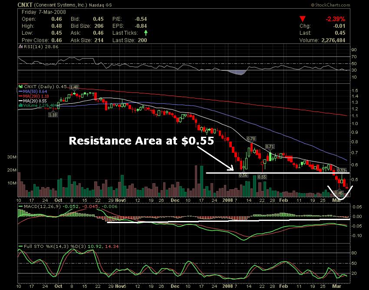Click the candlestick icon before CNXT (Daily)
369x290 pixels.
pyautogui.click(x=21, y=86)
